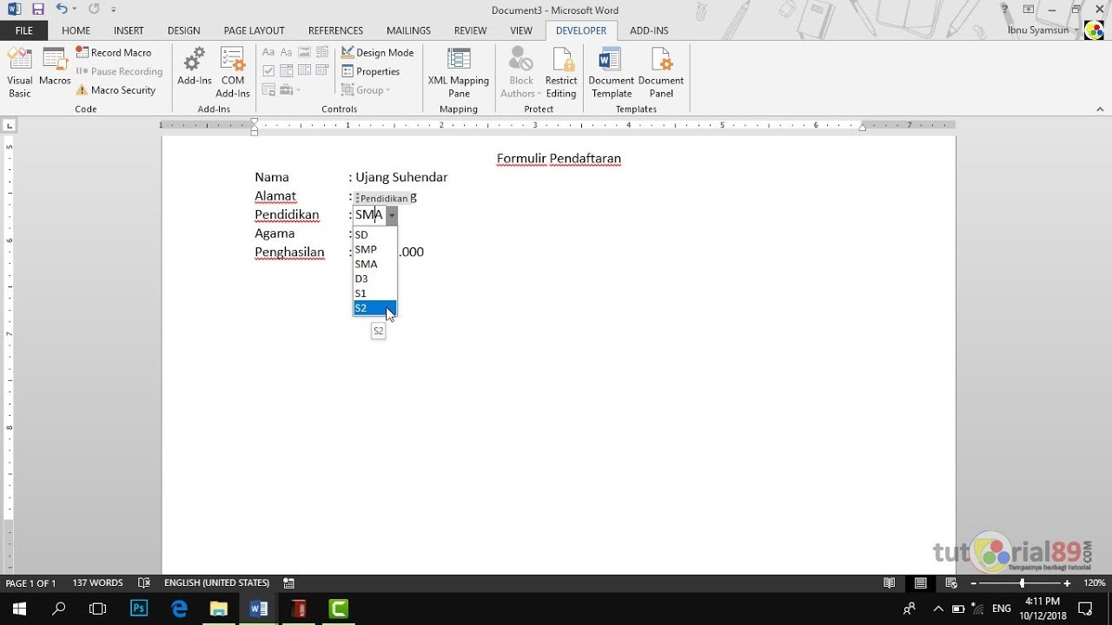Click the Nama field text Ujang Suhendar
Image resolution: width=1112 pixels, height=625 pixels.
click(x=401, y=177)
